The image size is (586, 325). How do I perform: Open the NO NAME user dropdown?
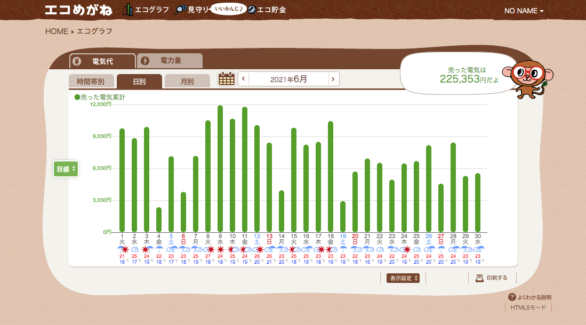pos(524,11)
